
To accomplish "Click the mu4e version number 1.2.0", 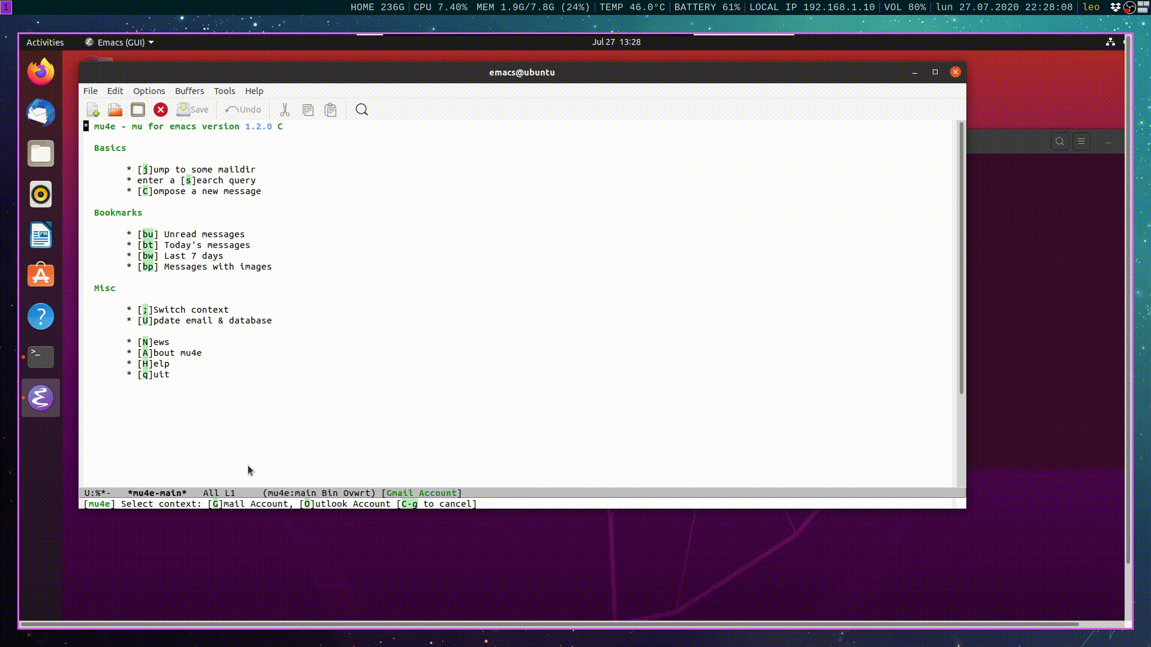I will (x=258, y=126).
